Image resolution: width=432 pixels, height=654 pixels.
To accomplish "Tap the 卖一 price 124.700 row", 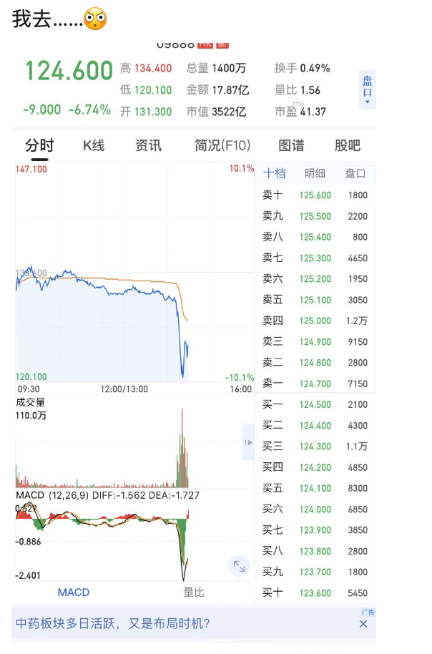I will point(315,384).
